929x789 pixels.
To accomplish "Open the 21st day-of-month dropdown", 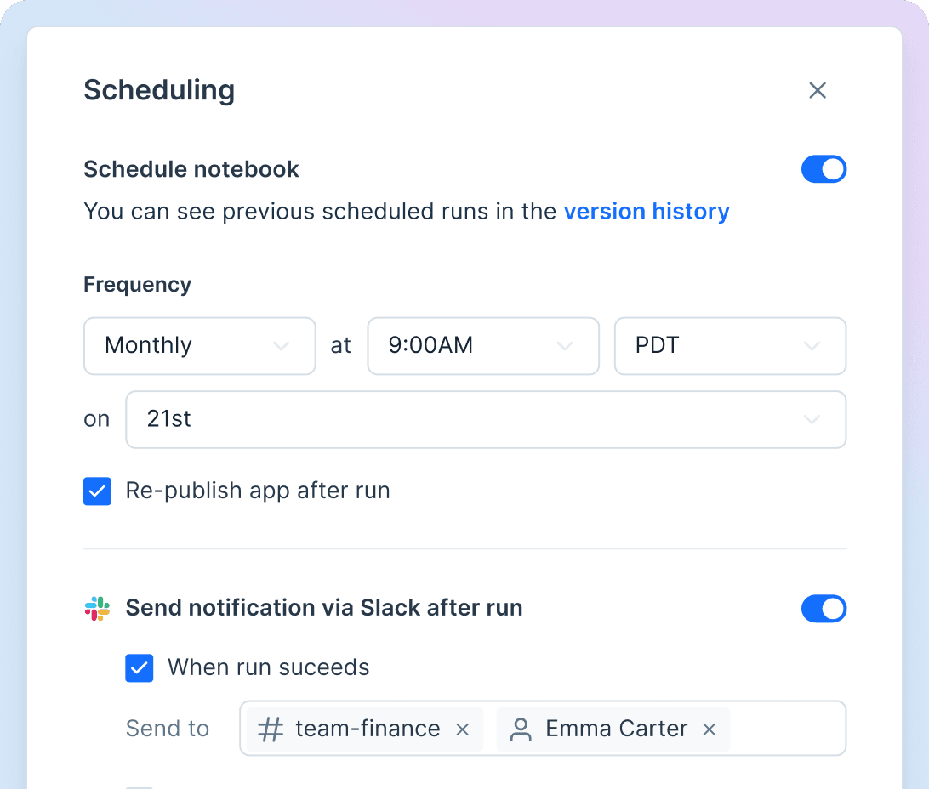I will (x=485, y=419).
